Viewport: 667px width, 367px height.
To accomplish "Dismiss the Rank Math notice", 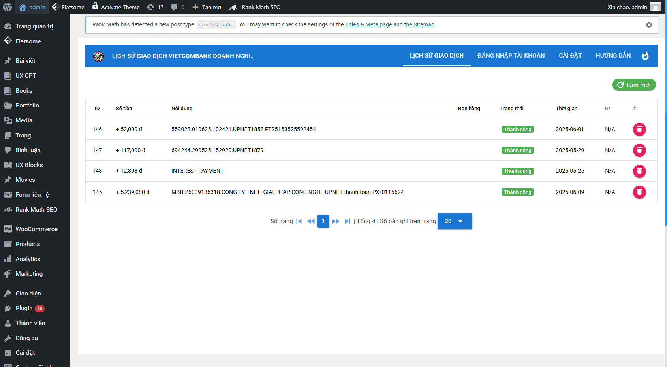I will pyautogui.click(x=649, y=25).
